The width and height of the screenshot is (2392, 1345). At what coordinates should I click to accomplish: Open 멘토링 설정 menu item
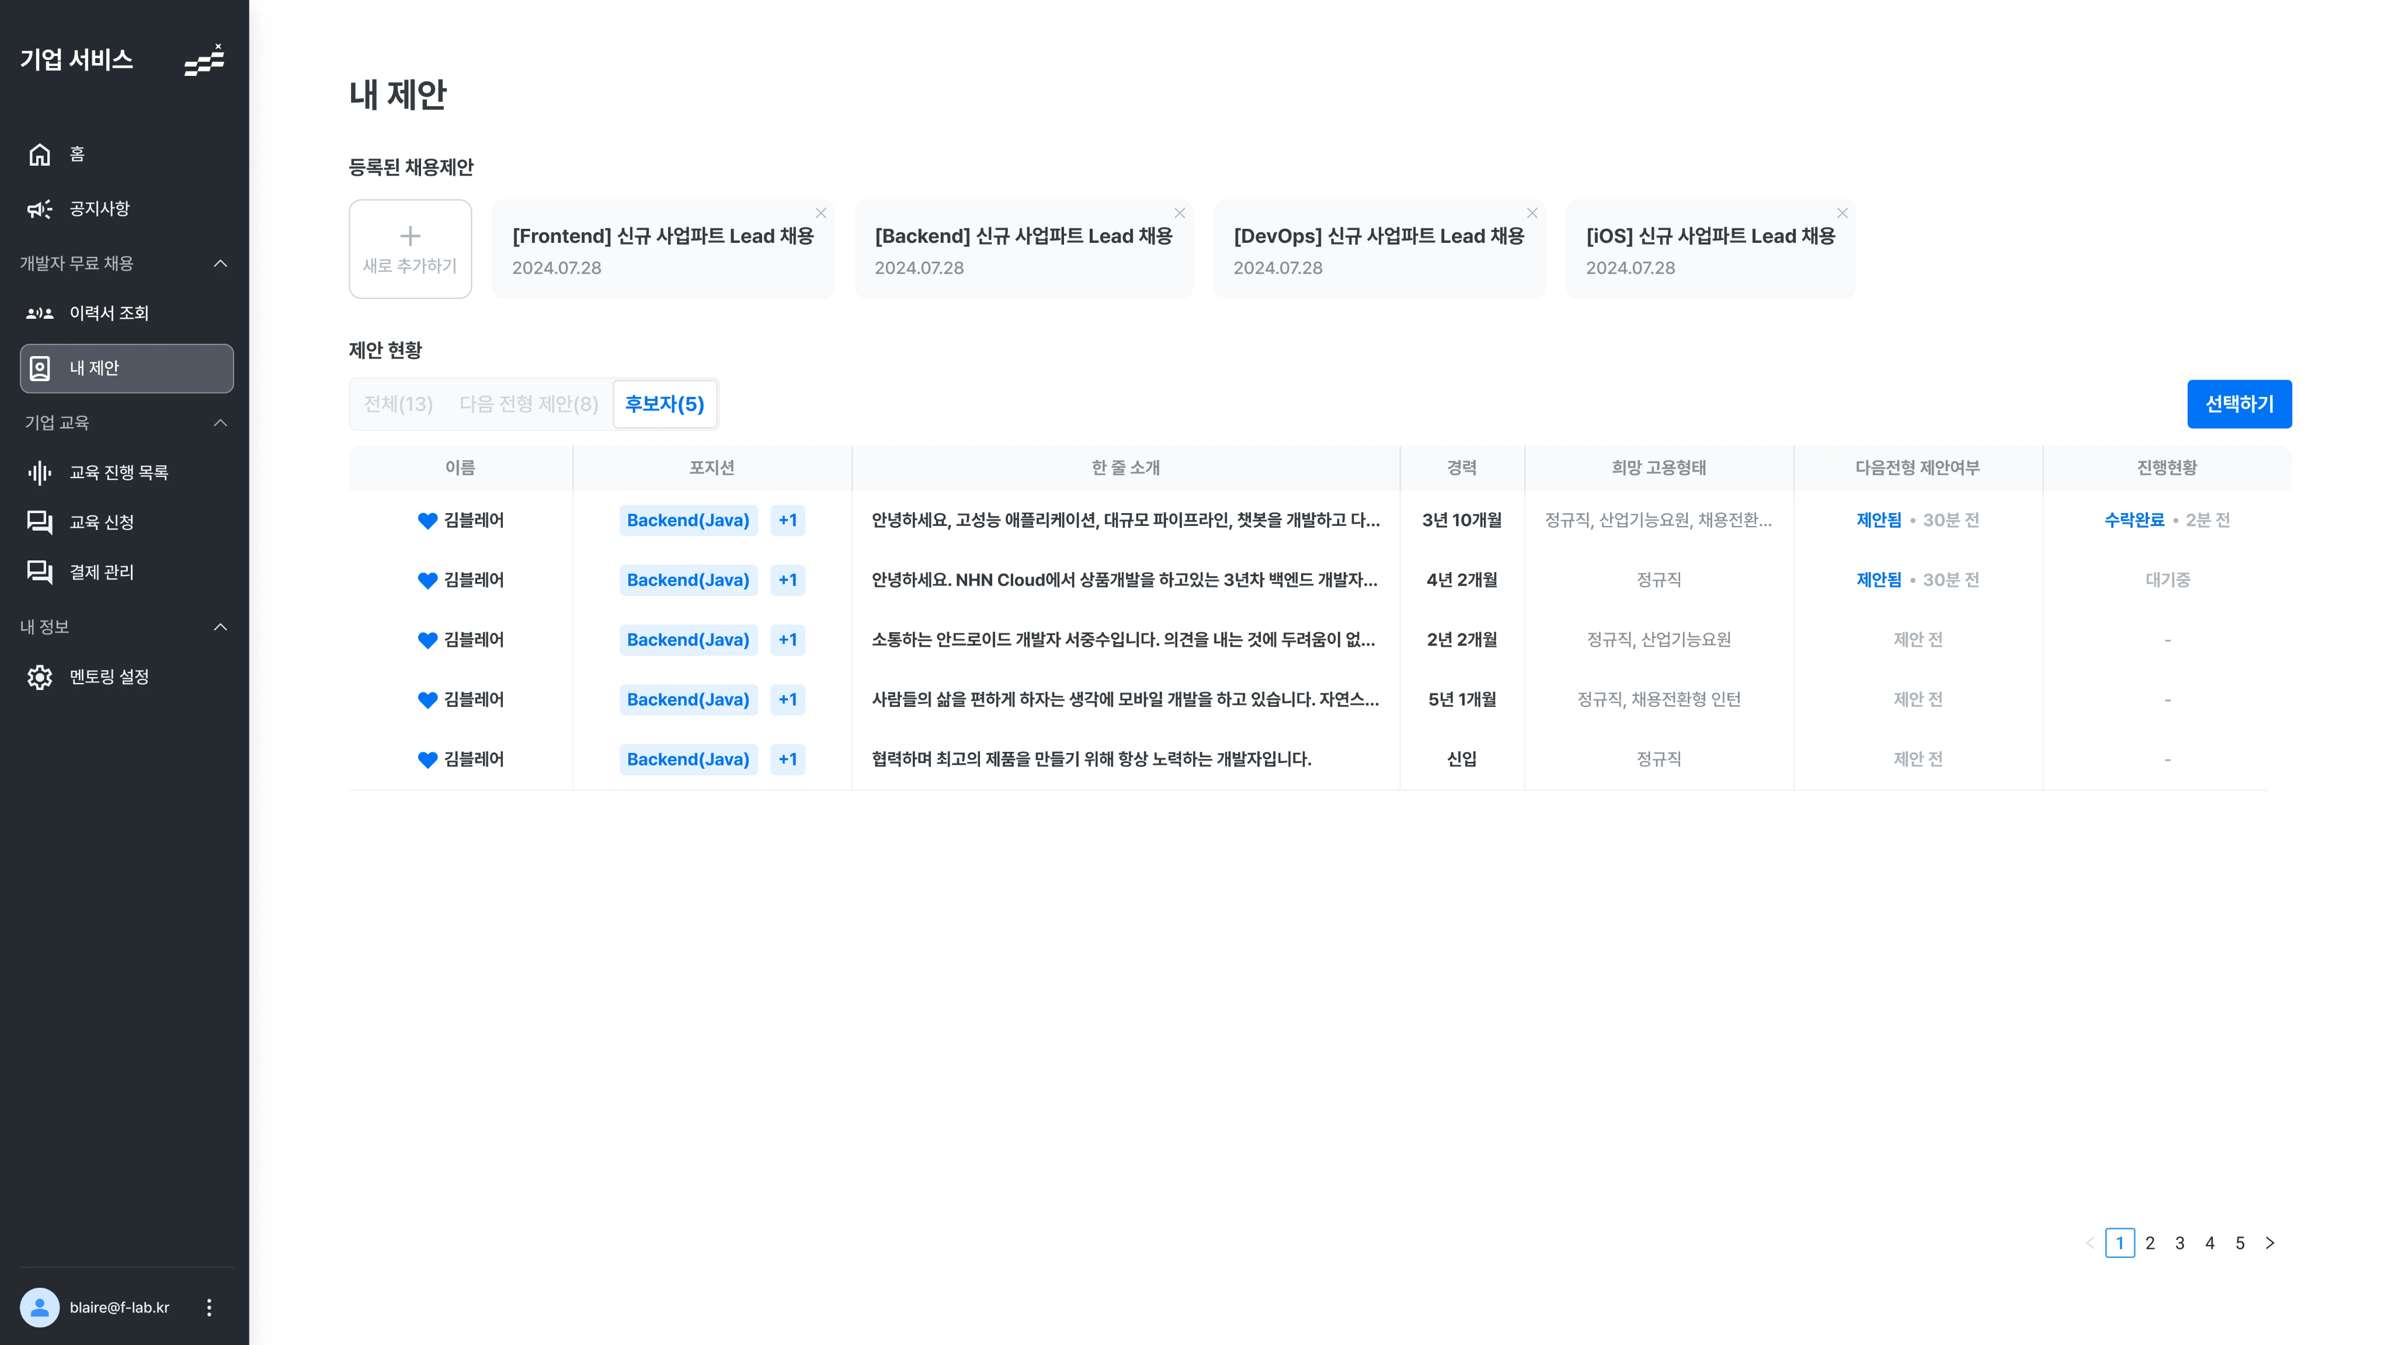126,678
